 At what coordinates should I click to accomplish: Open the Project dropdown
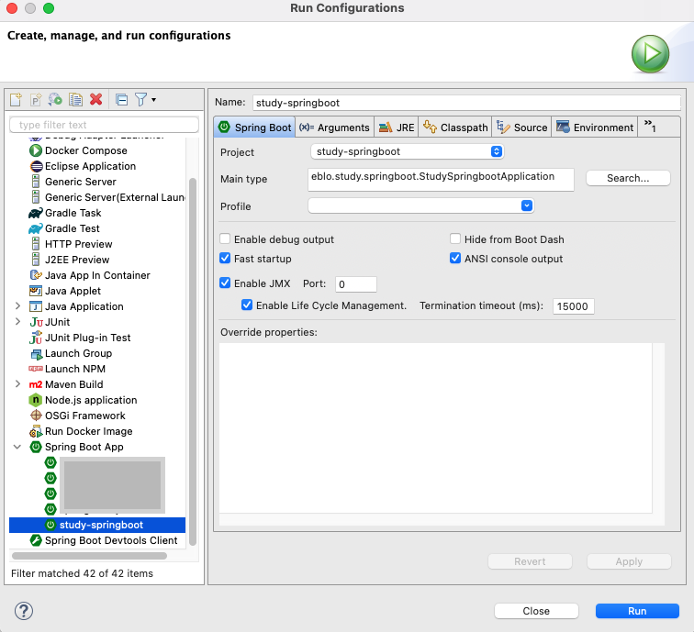(x=408, y=151)
